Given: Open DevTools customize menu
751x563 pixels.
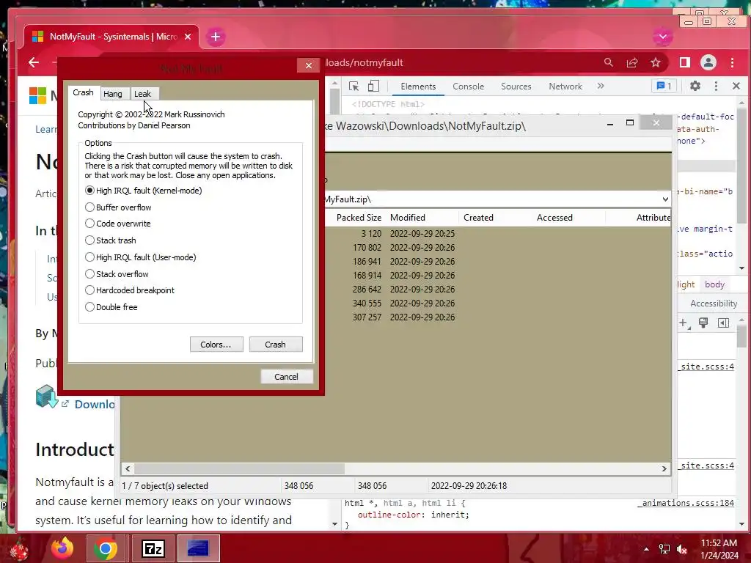Looking at the screenshot, I should (x=716, y=87).
